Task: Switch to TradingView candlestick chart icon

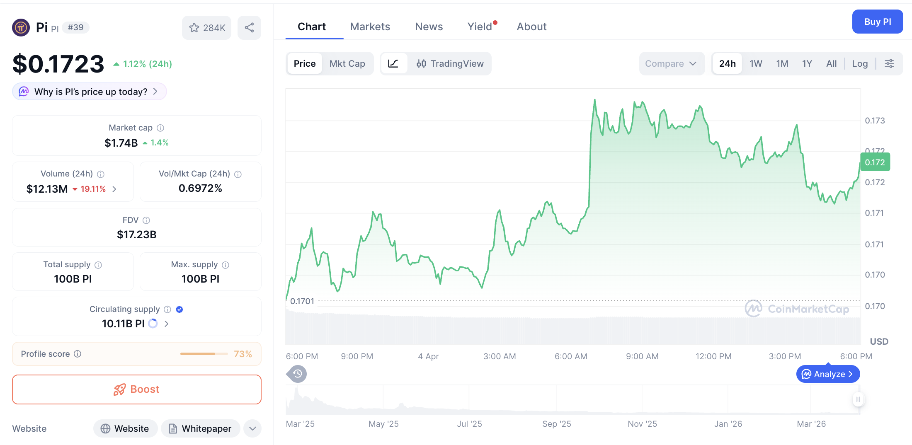Action: [421, 63]
